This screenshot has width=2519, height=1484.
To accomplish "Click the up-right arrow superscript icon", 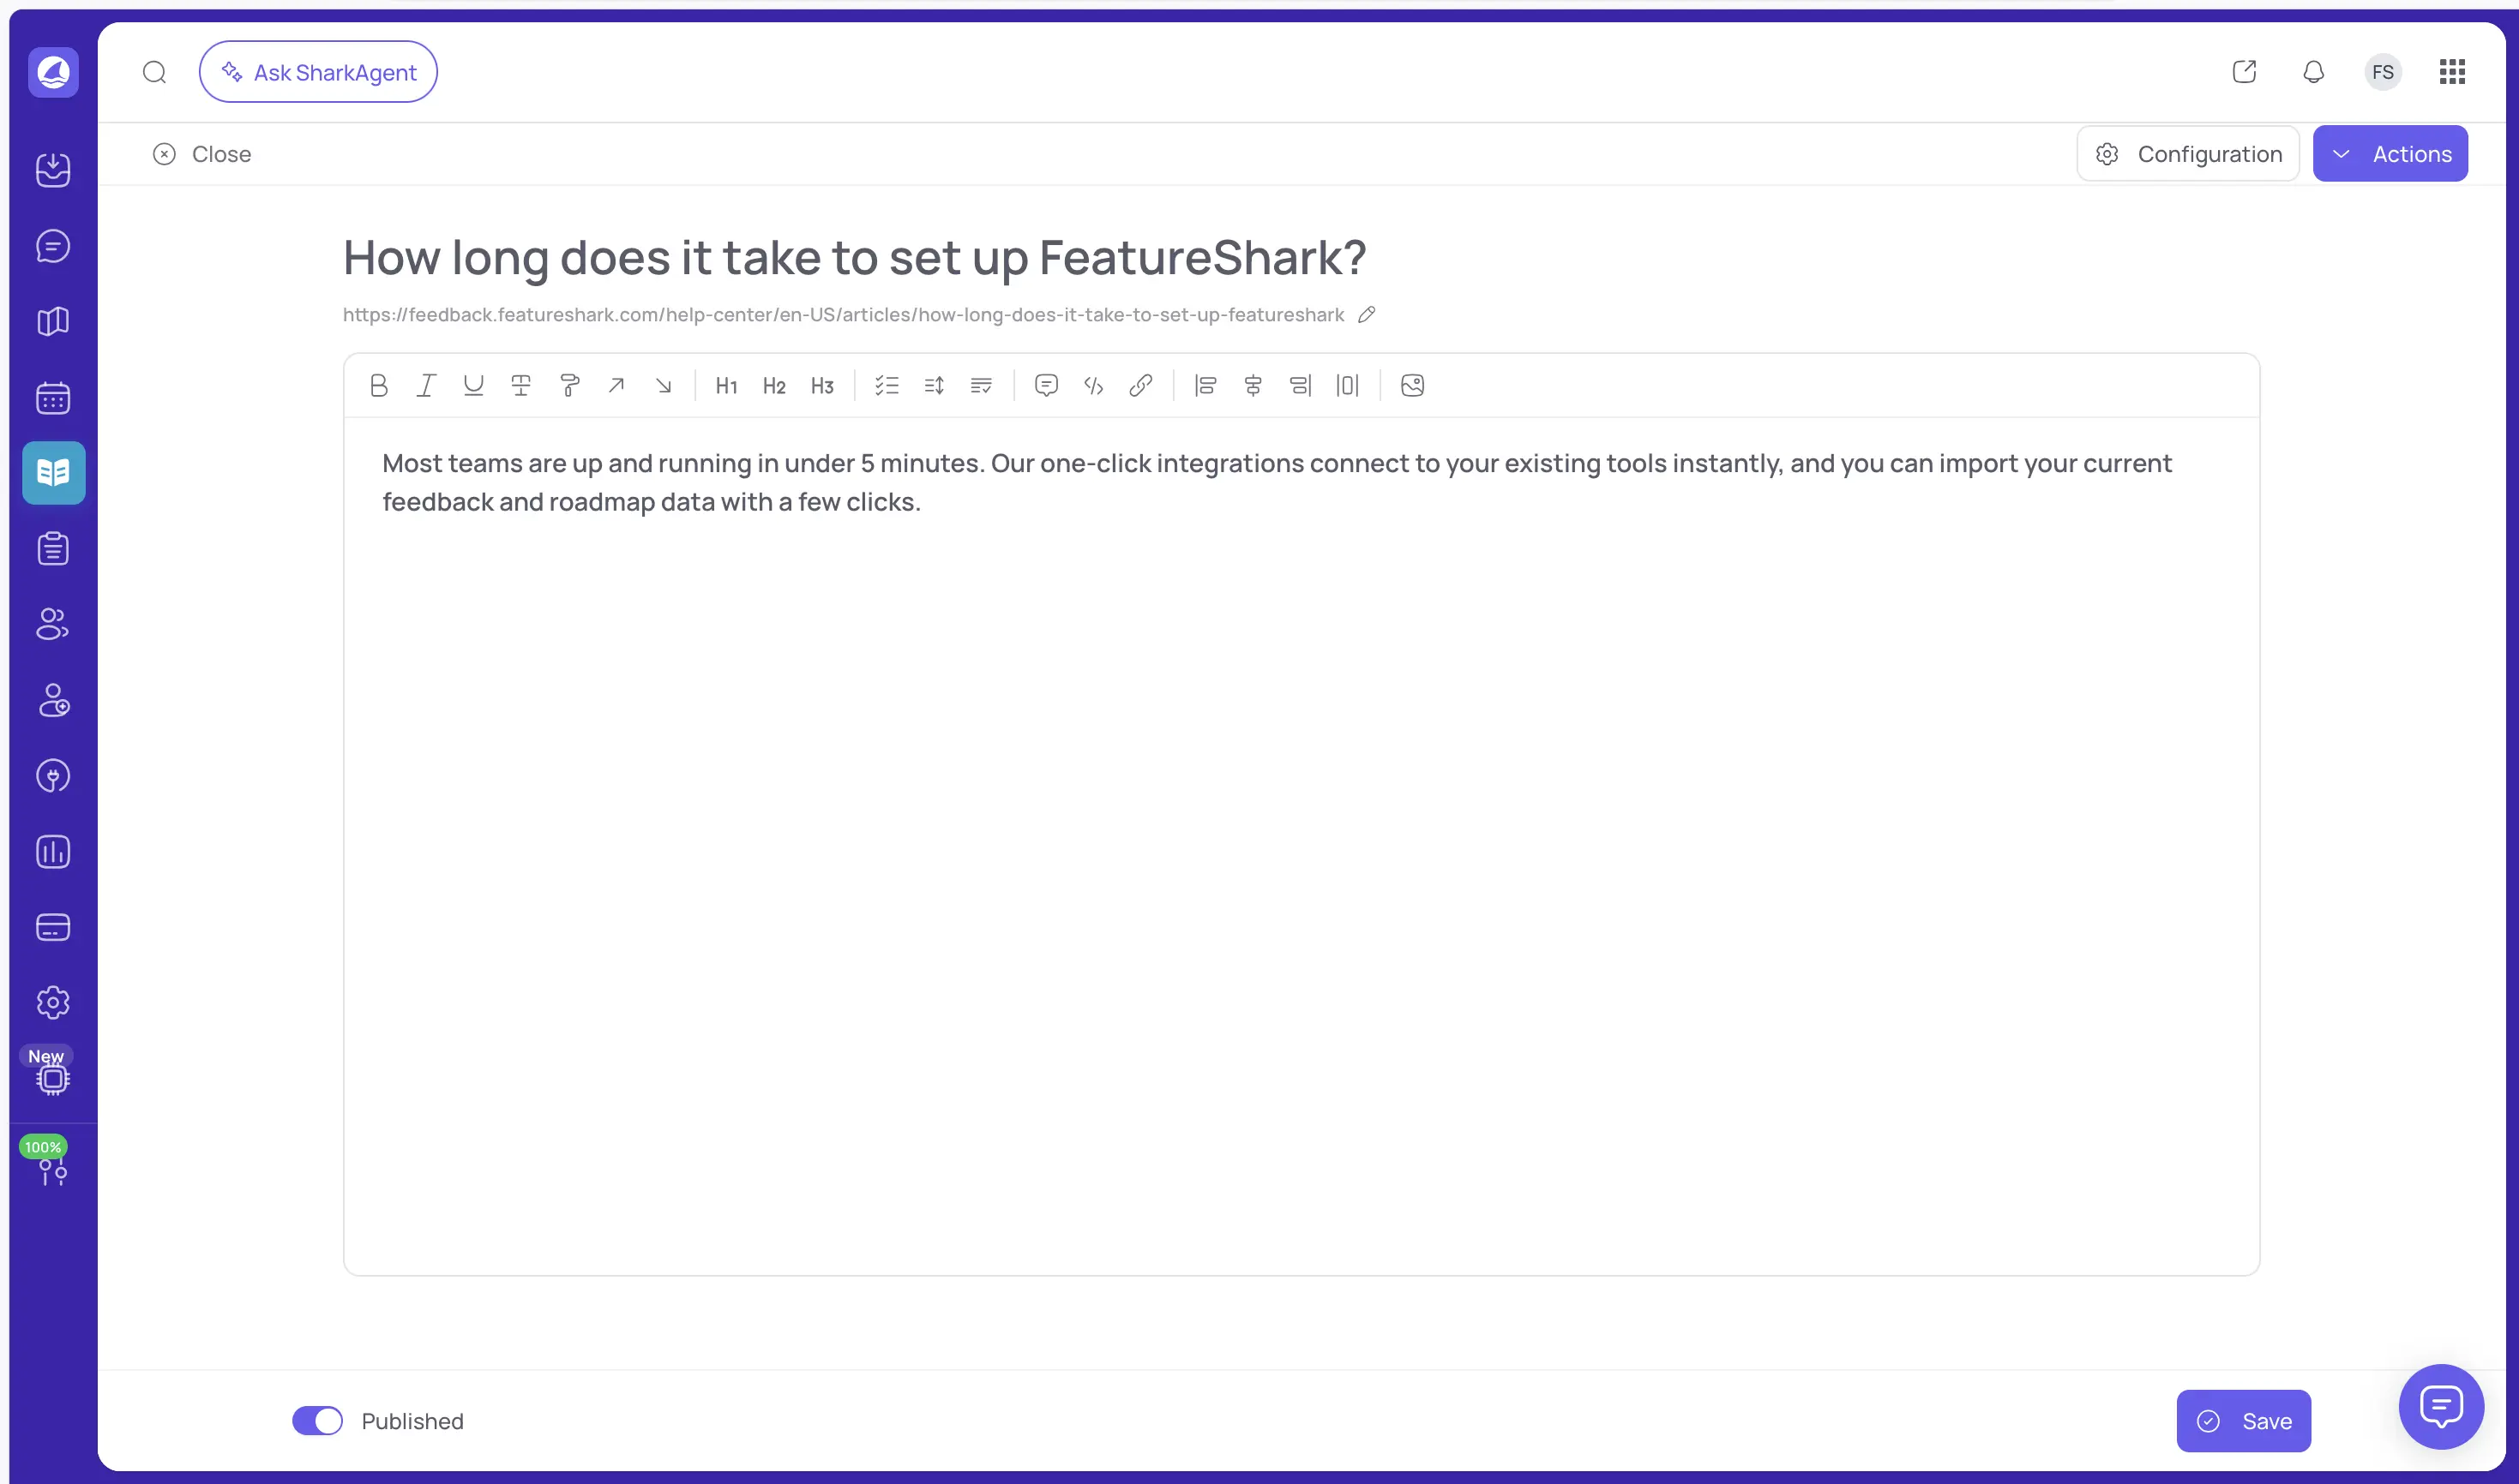I will (616, 386).
